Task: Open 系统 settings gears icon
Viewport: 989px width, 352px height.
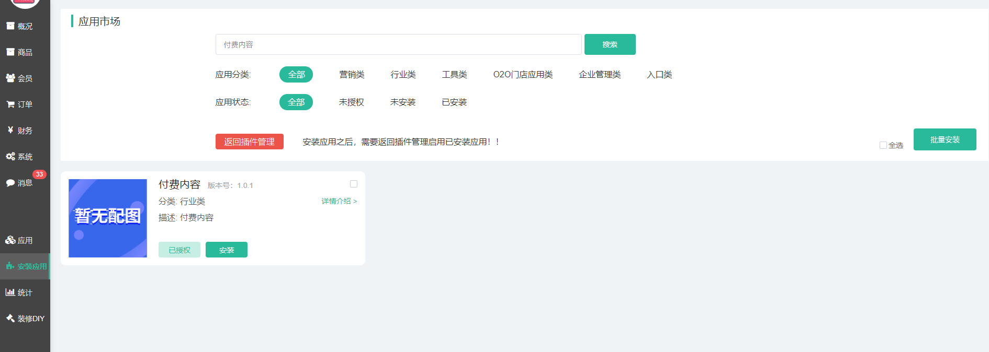Action: (x=10, y=157)
